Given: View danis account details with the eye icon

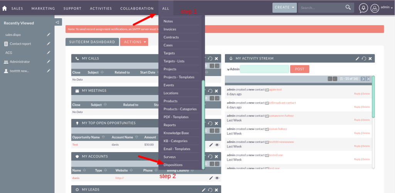Looking at the screenshot, I should pos(217,178).
